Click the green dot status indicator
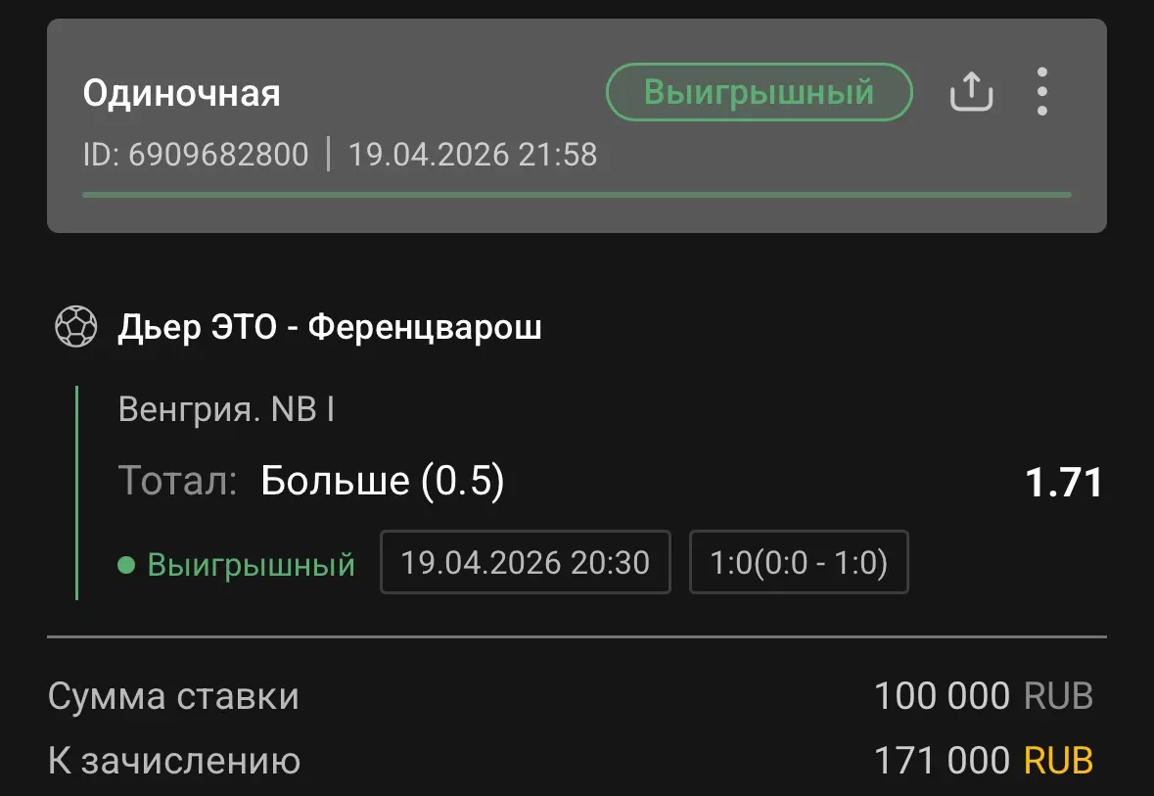 click(x=125, y=565)
